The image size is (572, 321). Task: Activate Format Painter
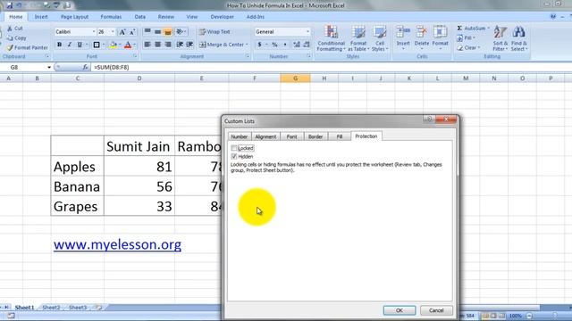coord(28,47)
